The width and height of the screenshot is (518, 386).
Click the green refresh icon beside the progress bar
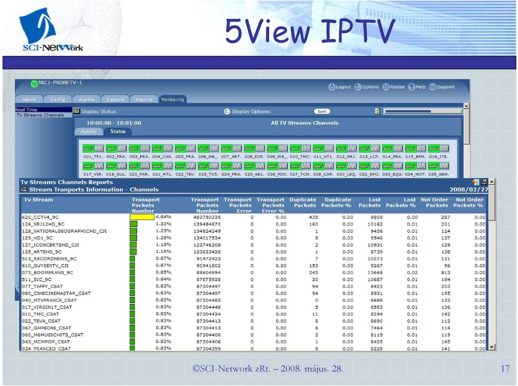click(x=377, y=111)
